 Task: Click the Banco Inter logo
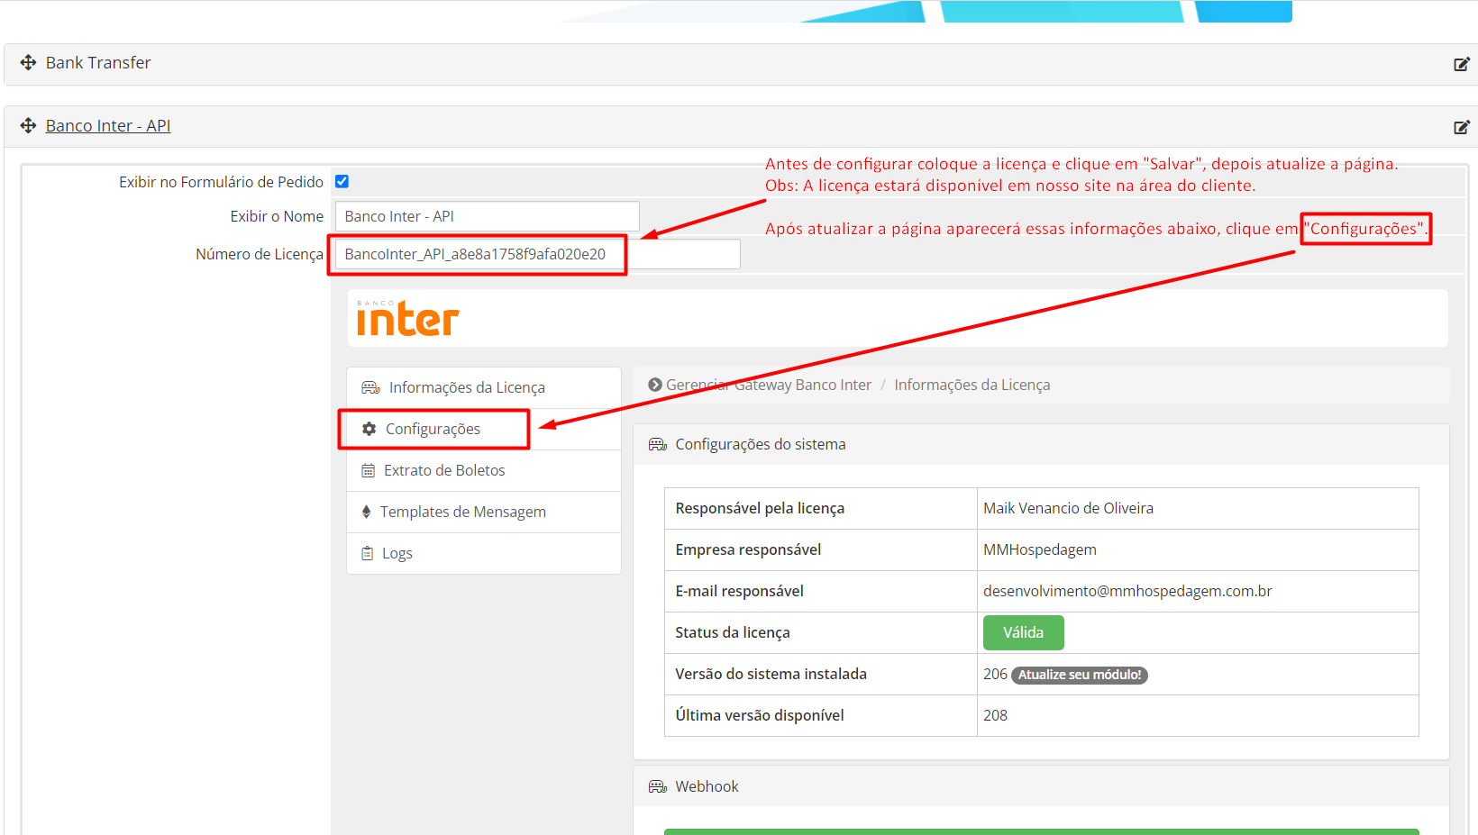pyautogui.click(x=407, y=318)
